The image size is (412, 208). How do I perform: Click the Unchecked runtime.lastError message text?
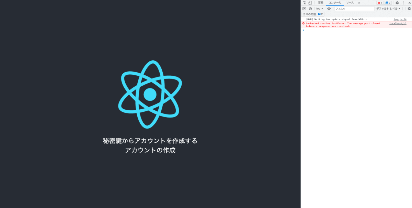click(x=343, y=25)
